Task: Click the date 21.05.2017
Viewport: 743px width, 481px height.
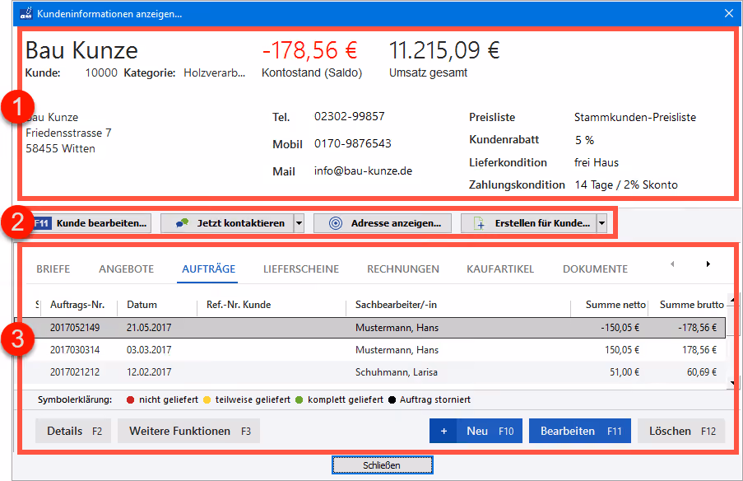Action: tap(149, 328)
